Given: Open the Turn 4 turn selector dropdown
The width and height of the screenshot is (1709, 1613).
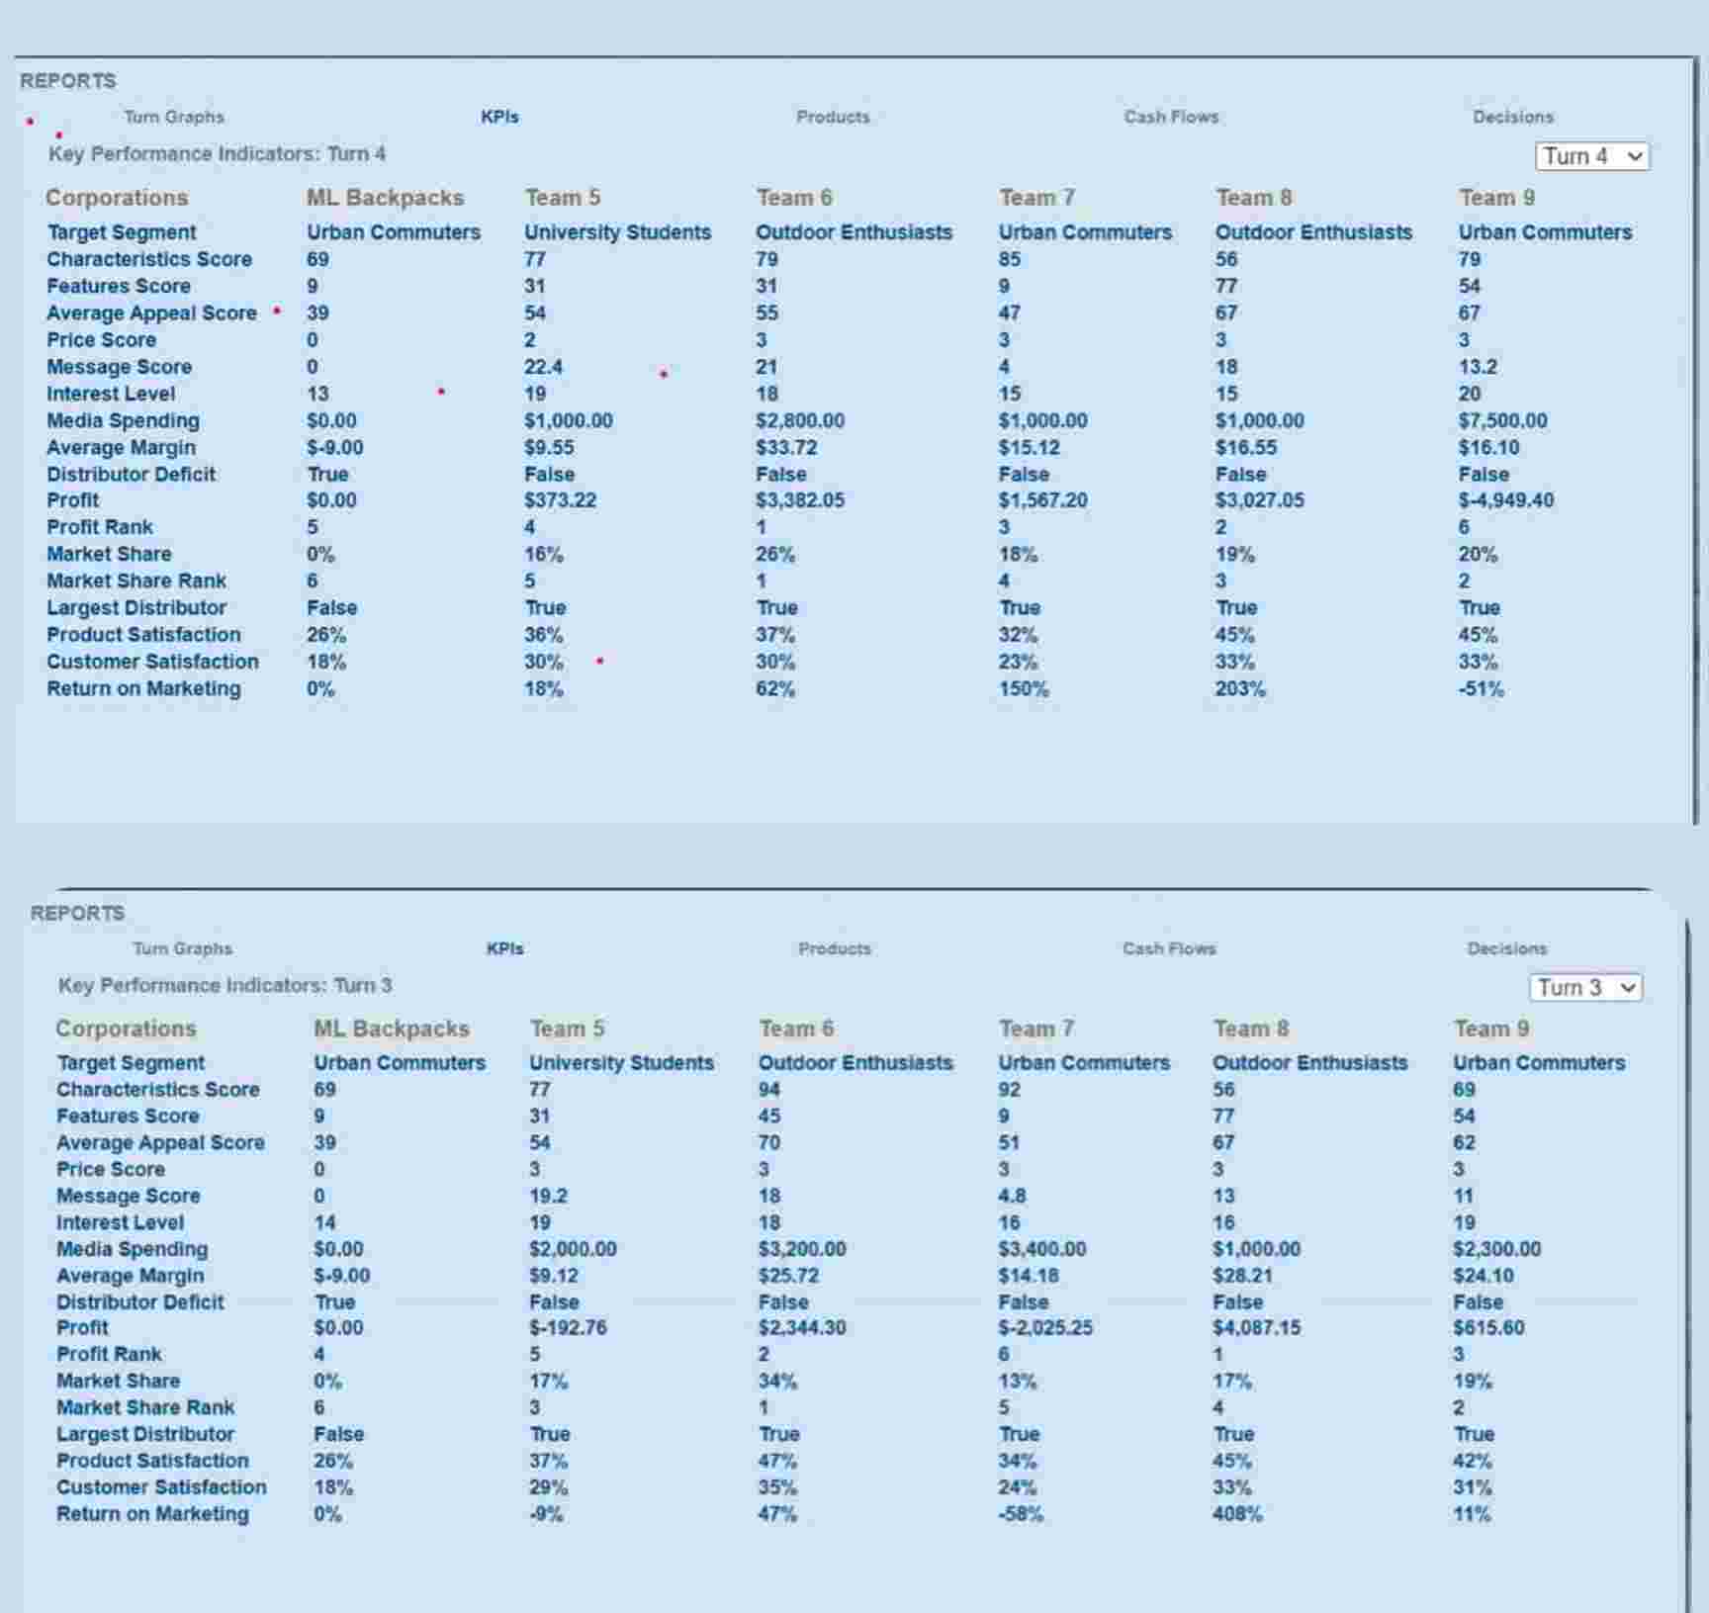Looking at the screenshot, I should (x=1592, y=156).
